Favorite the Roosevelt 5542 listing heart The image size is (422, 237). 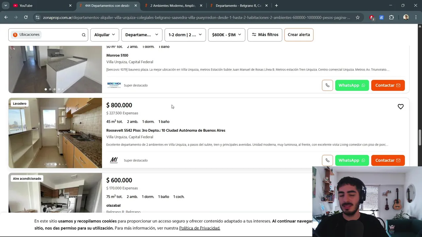coord(401,107)
